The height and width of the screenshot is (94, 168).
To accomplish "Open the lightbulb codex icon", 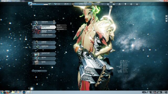I will pyautogui.click(x=125, y=4).
